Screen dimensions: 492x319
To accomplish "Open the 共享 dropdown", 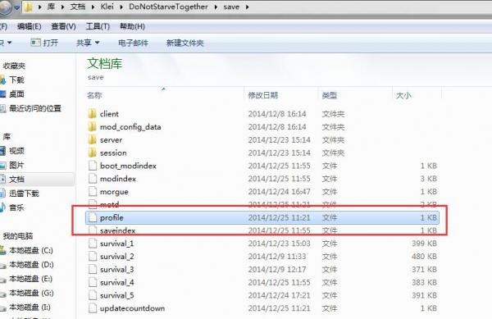I will tap(88, 43).
